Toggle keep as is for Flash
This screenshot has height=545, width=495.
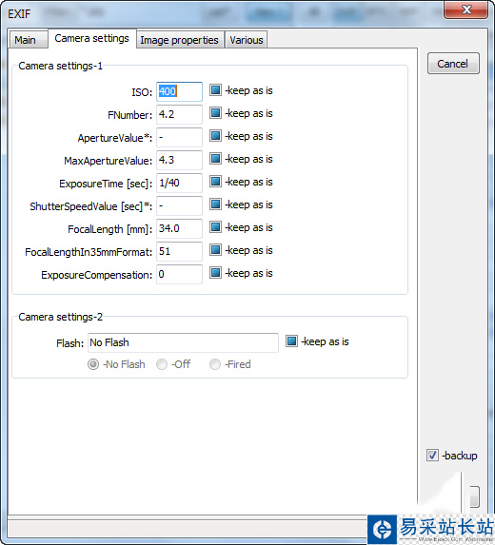point(291,341)
